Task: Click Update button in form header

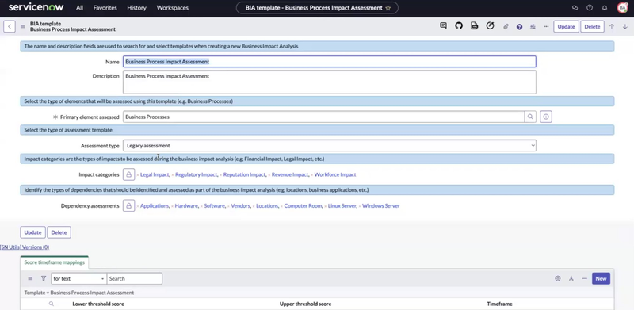Action: pyautogui.click(x=566, y=27)
